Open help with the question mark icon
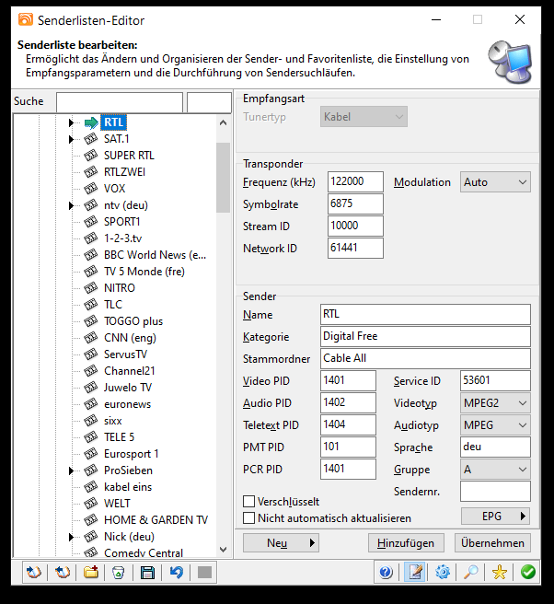This screenshot has width=554, height=604. coord(386,573)
